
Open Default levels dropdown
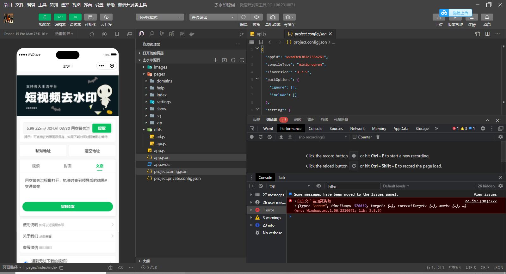pos(396,186)
